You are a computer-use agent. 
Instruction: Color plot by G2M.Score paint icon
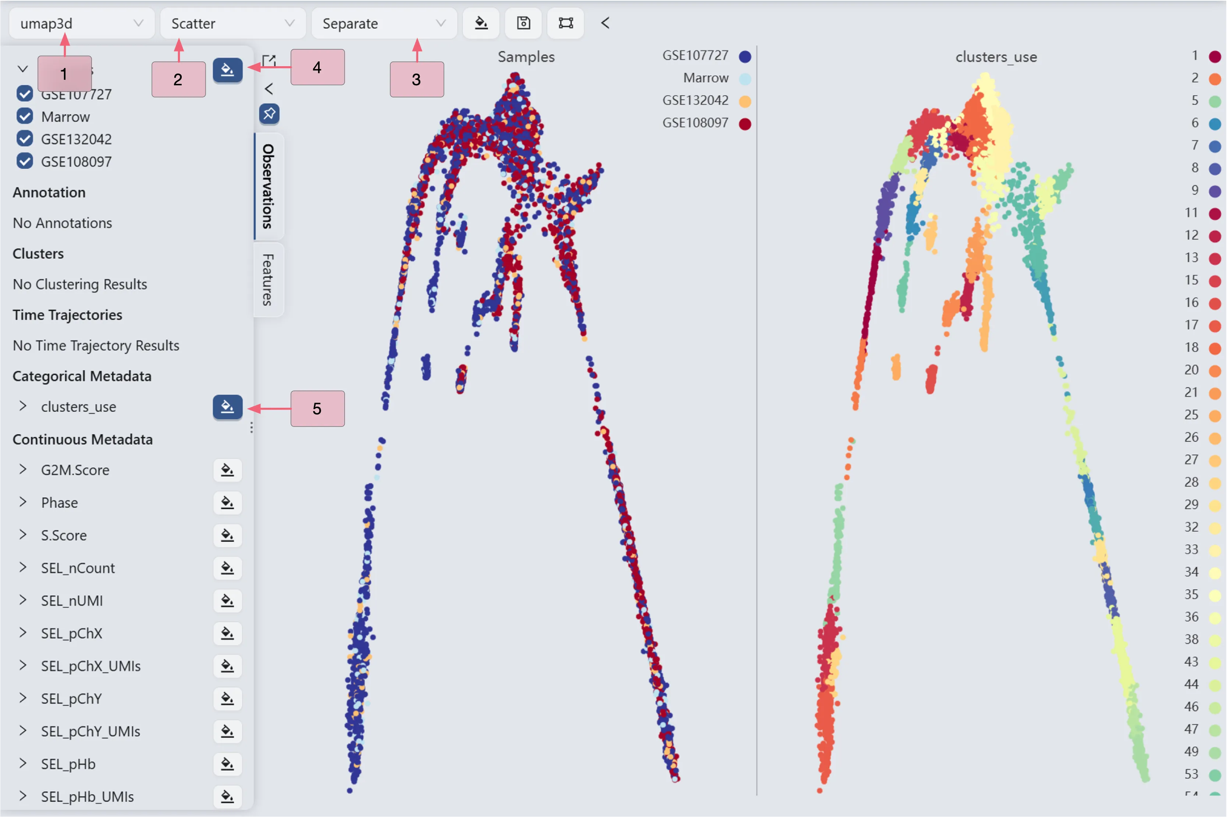tap(227, 470)
